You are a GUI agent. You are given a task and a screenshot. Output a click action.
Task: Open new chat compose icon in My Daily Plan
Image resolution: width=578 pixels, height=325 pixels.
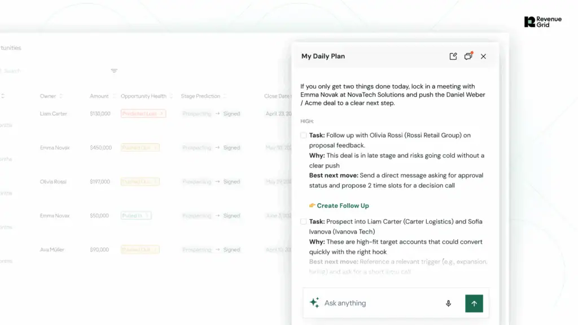pyautogui.click(x=453, y=56)
